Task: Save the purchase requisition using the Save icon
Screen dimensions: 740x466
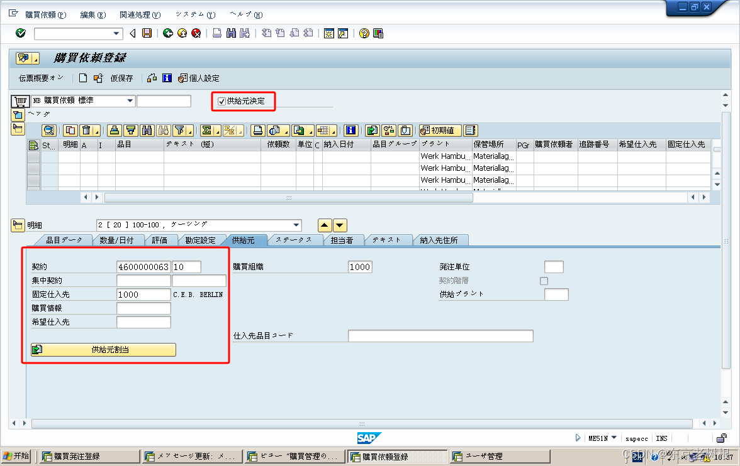Action: 147,33
